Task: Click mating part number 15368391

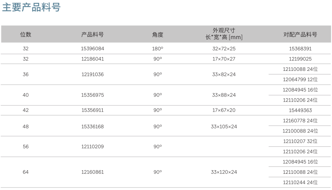Action: click(300, 49)
